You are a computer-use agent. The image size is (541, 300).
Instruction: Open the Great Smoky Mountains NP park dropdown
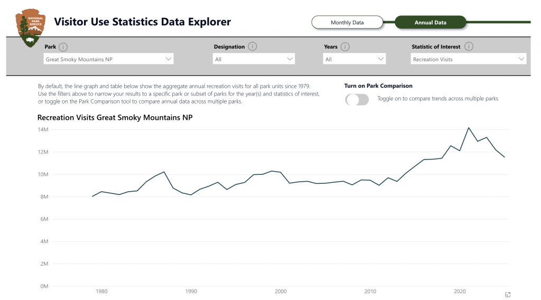[108, 59]
